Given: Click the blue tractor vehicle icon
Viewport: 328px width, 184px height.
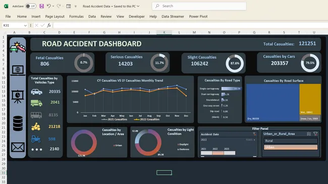Looking at the screenshot, I should [x=36, y=139].
